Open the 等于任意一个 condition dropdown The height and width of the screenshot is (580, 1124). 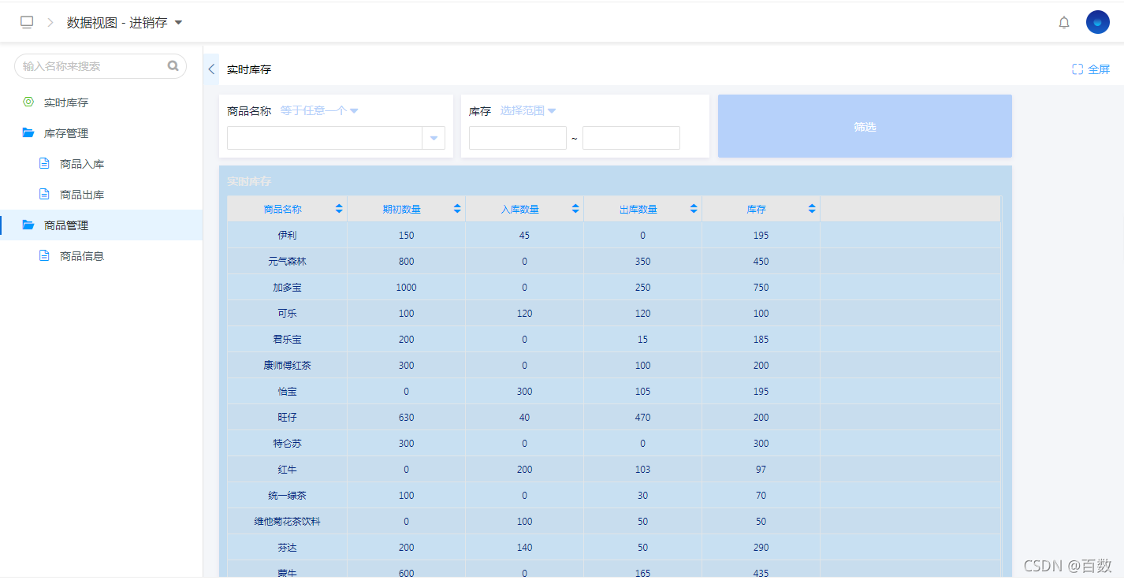click(319, 111)
